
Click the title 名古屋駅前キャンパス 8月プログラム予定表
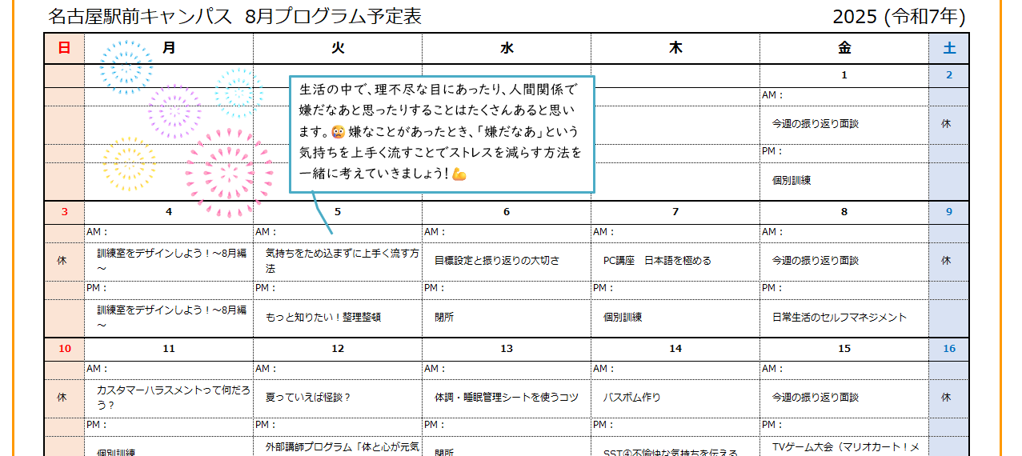(x=234, y=16)
